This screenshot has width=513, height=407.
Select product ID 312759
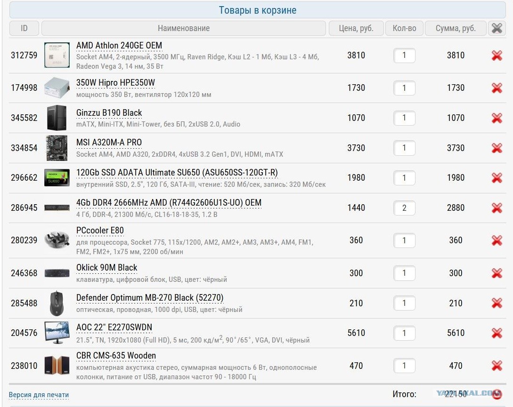tap(24, 55)
